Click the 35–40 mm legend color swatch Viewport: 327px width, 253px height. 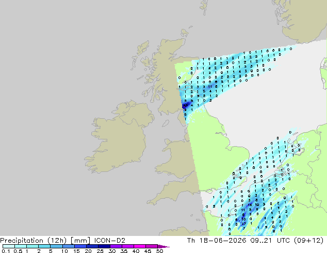127,246
